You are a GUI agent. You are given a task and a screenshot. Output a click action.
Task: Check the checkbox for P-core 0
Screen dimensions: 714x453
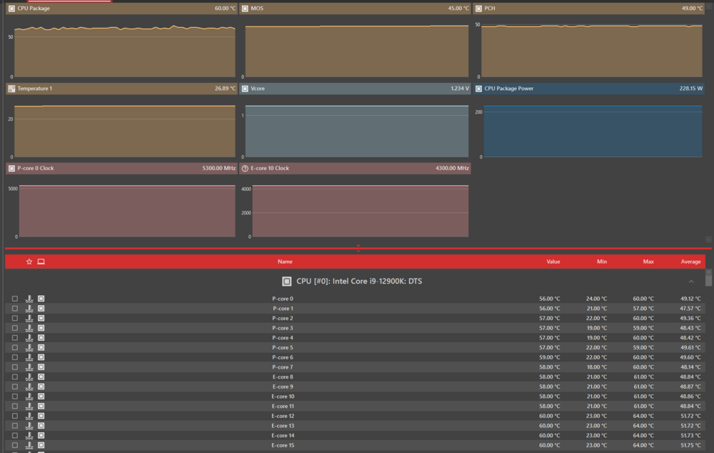[14, 299]
